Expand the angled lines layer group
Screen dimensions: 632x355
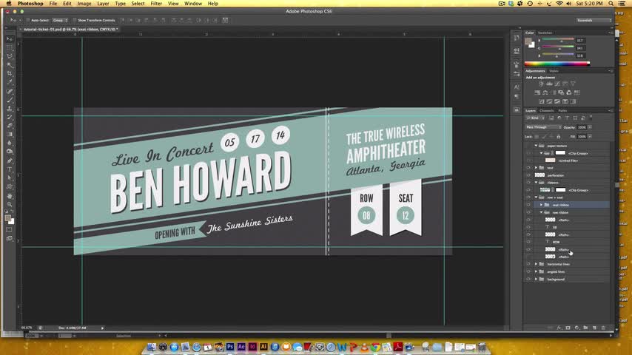point(536,271)
